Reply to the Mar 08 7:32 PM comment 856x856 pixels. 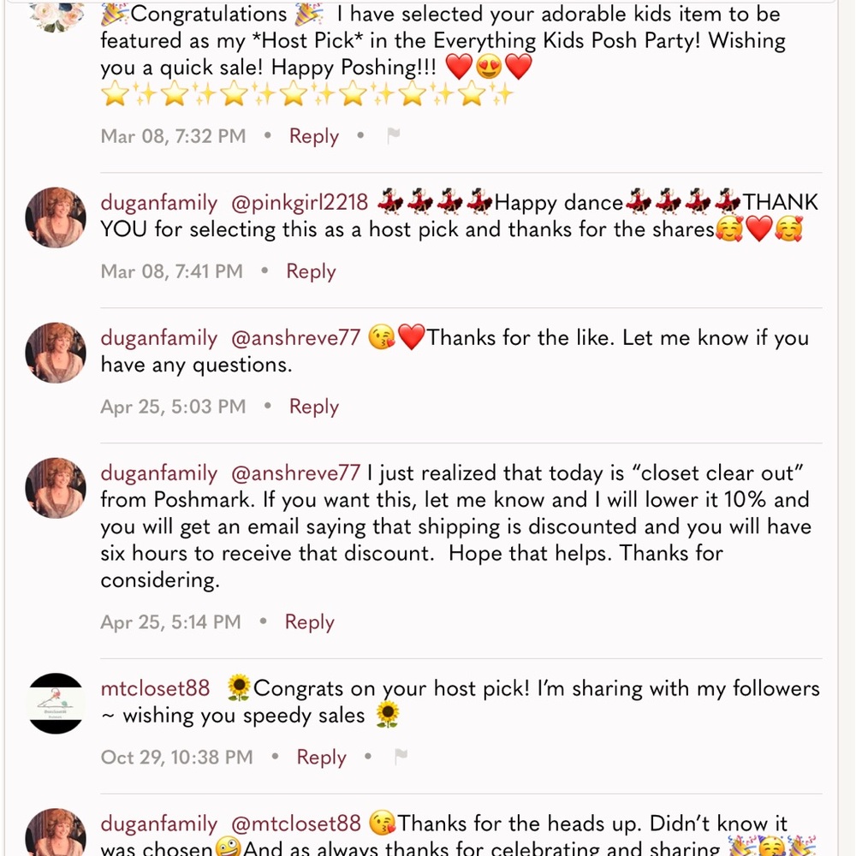click(314, 136)
